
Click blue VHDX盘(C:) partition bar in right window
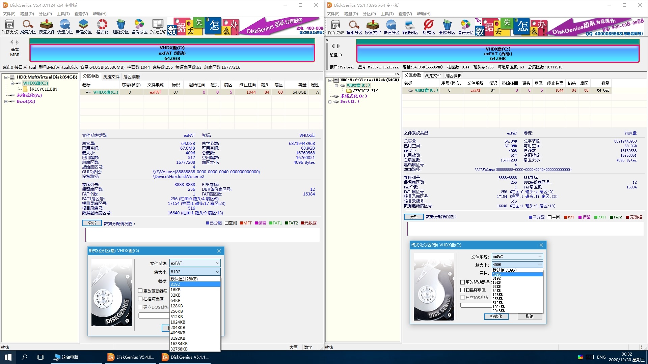(498, 54)
